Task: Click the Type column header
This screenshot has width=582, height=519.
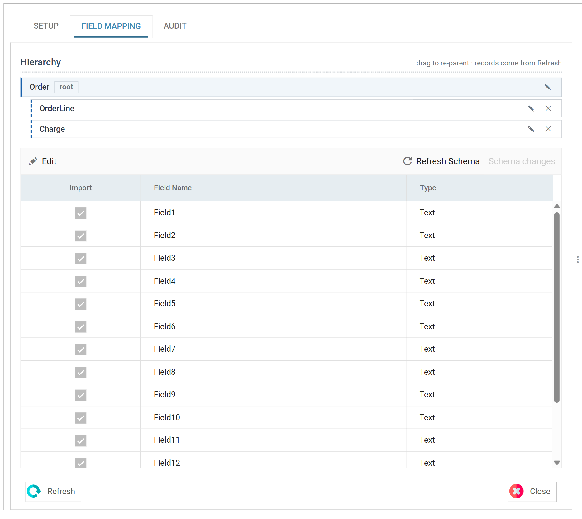Action: tap(479, 188)
